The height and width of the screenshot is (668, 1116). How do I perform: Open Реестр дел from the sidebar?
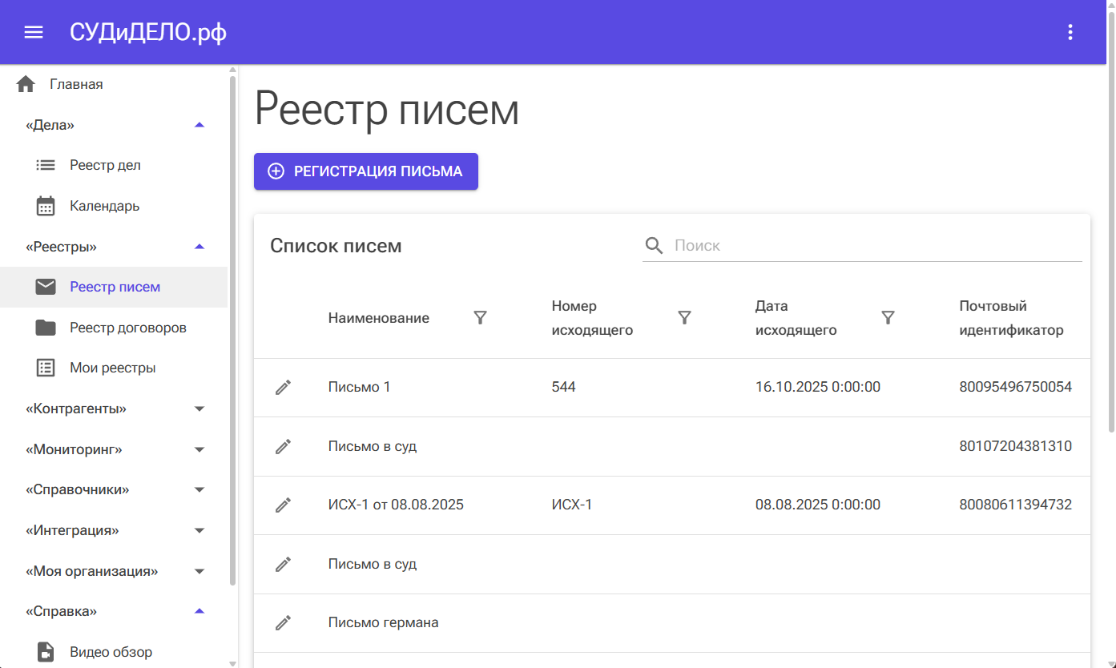[107, 164]
